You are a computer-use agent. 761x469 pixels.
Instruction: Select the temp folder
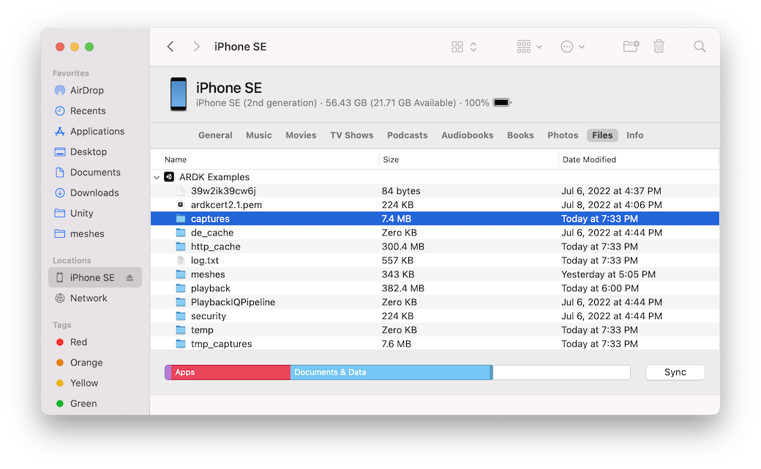435,330
